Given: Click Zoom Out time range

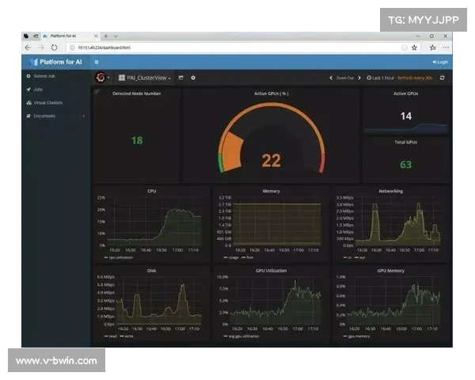Looking at the screenshot, I should 345,78.
